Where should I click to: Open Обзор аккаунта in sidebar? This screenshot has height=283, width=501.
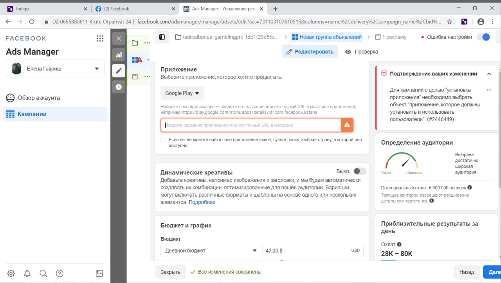(55, 98)
